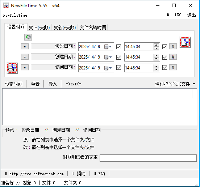Open the LNG language menu

[x=178, y=15]
